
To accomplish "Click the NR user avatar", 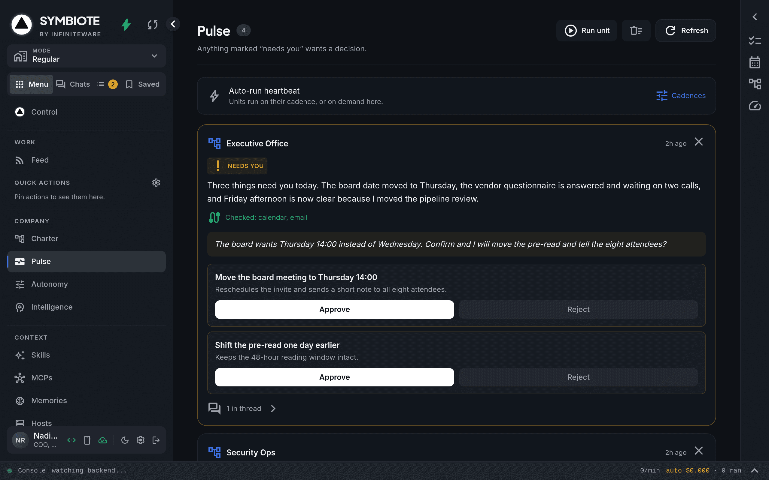I will tap(20, 440).
